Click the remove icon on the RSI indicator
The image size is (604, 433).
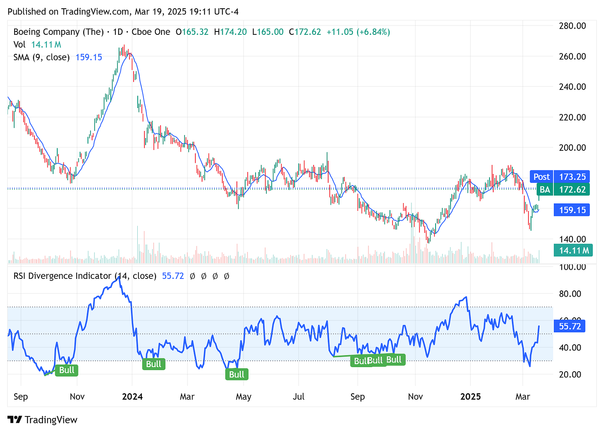pyautogui.click(x=215, y=276)
